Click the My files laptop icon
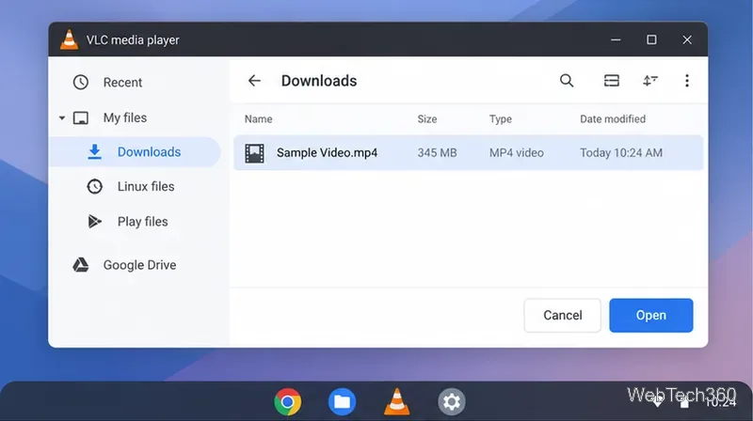 (x=81, y=118)
